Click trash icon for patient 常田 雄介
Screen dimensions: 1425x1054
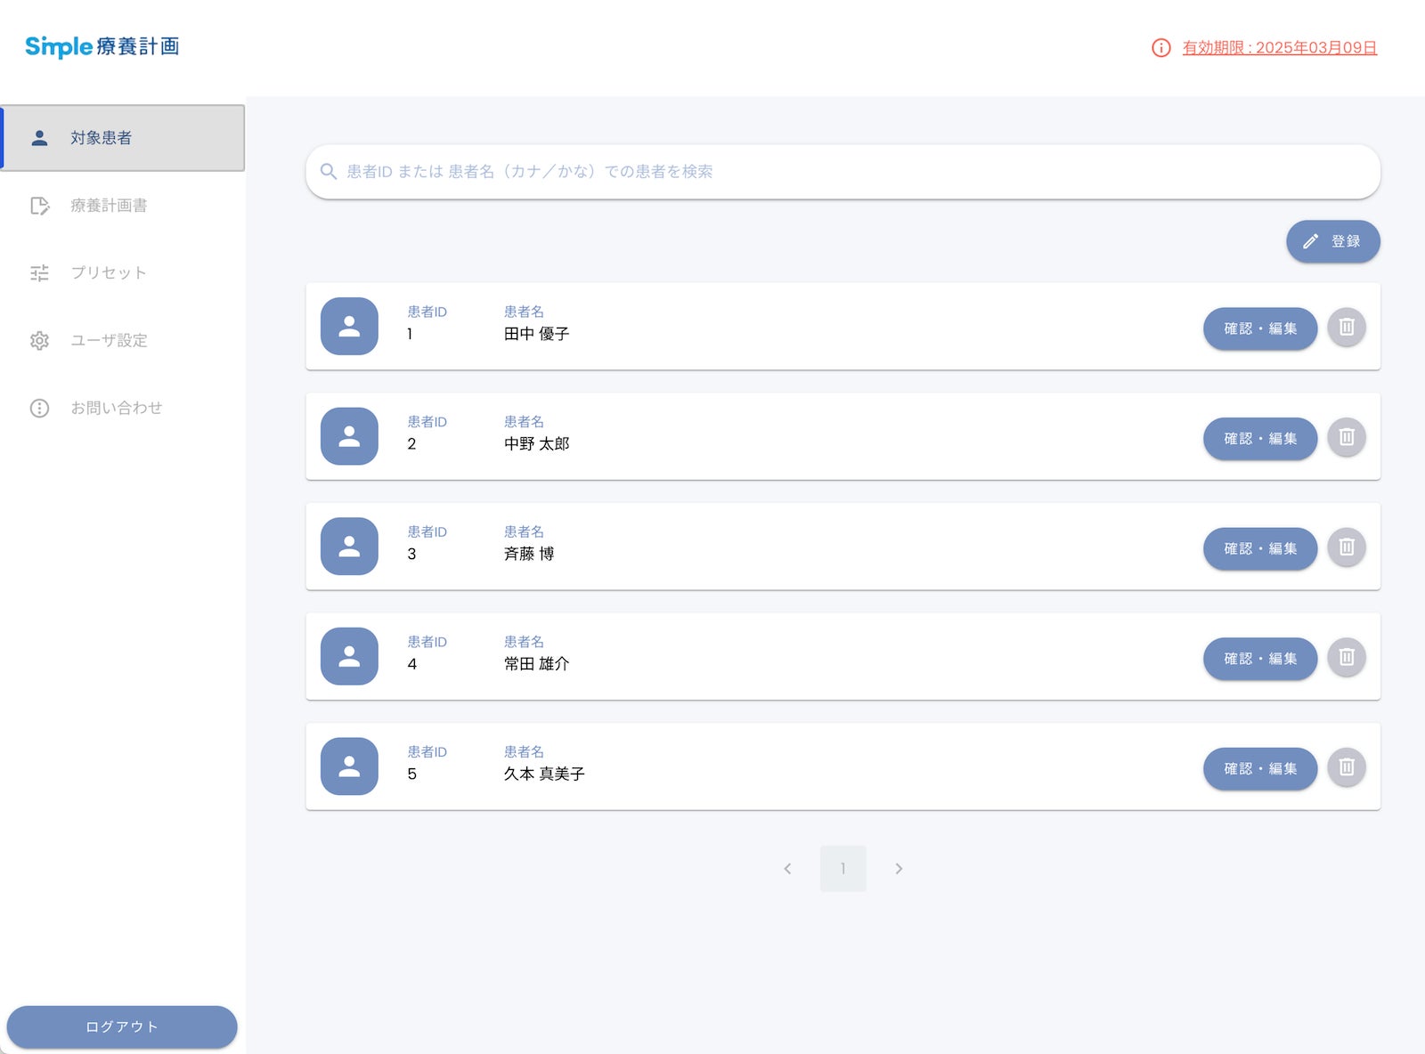point(1346,657)
